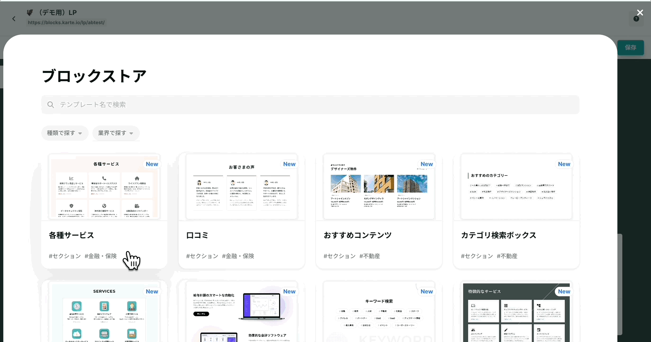
Task: Go back with the left arrow icon
Action: pos(14,19)
